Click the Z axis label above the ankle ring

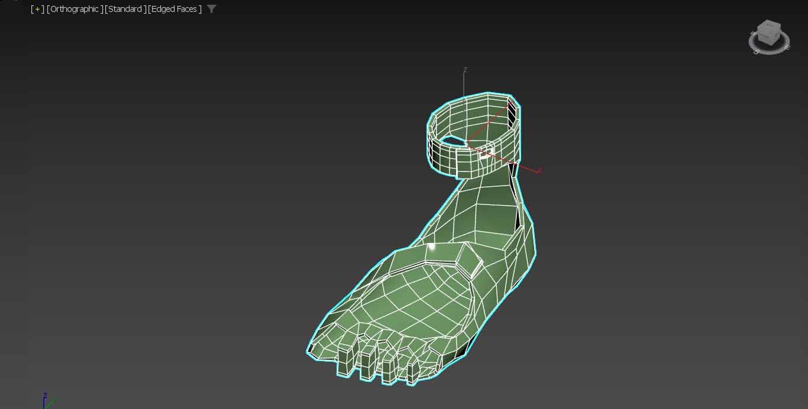(x=465, y=70)
